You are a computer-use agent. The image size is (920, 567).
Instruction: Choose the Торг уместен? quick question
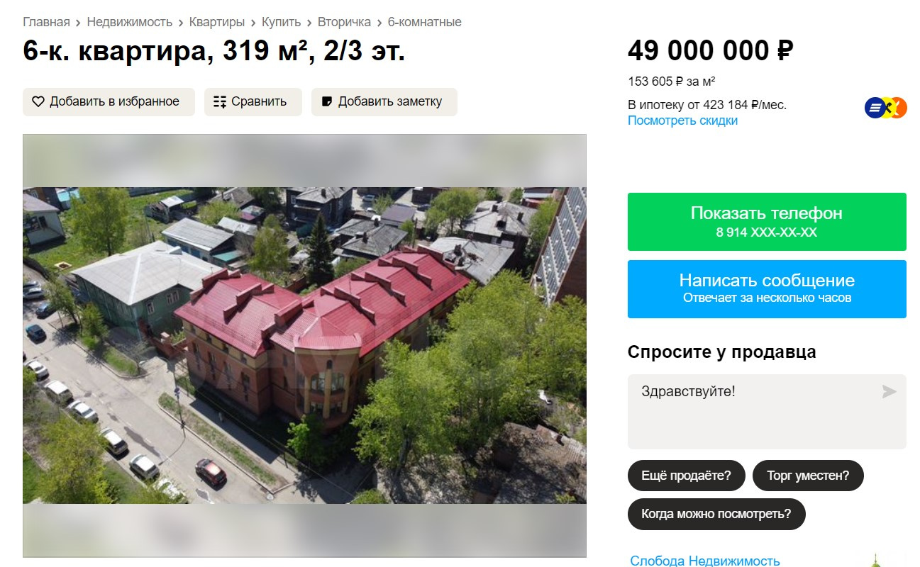[808, 476]
